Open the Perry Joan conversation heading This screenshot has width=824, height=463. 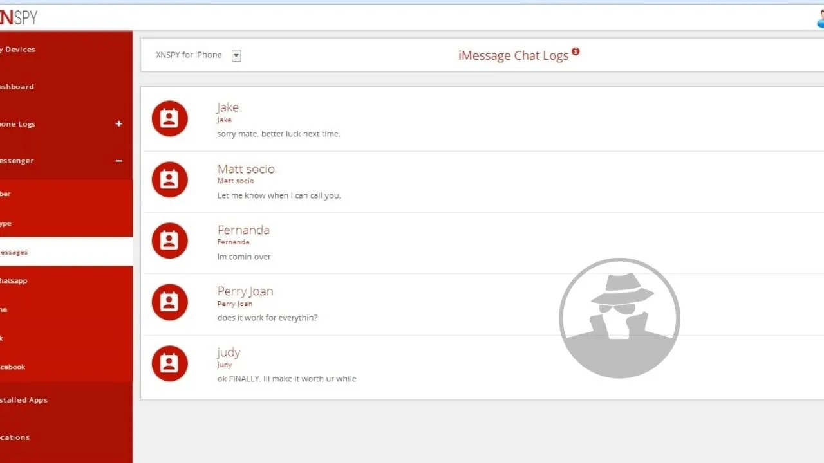coord(245,291)
